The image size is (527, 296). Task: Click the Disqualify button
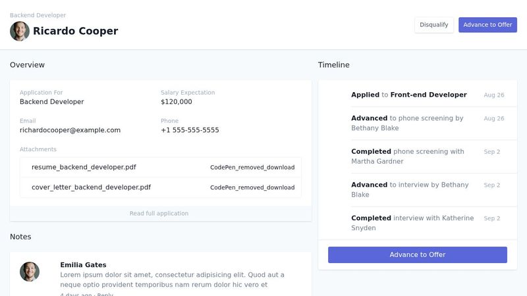(x=434, y=25)
